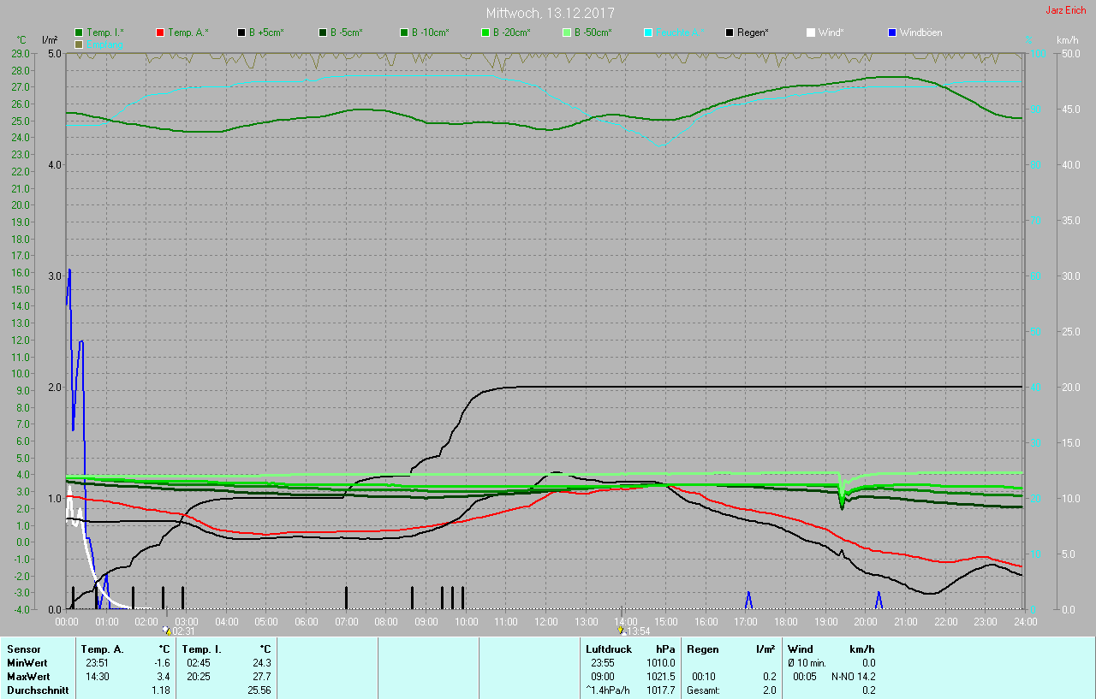Click the blue Windböen legend swatch
Viewport: 1096px width, 699px height.
(892, 33)
